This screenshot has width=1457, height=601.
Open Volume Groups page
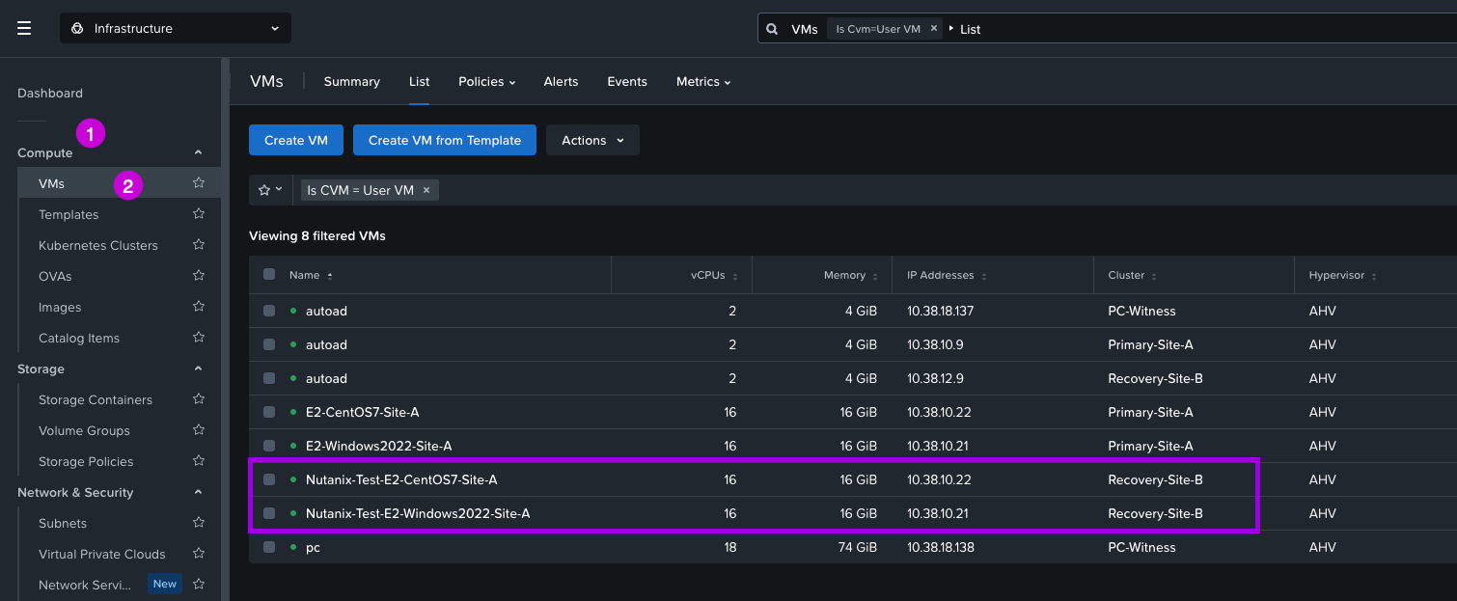click(84, 430)
